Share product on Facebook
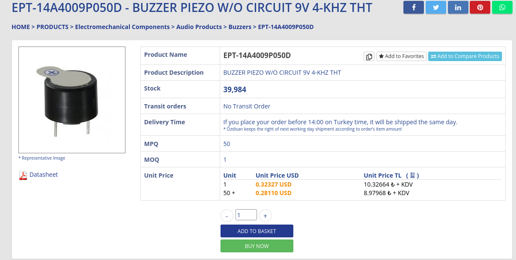Screen dimensions: 516x260 pyautogui.click(x=414, y=7)
